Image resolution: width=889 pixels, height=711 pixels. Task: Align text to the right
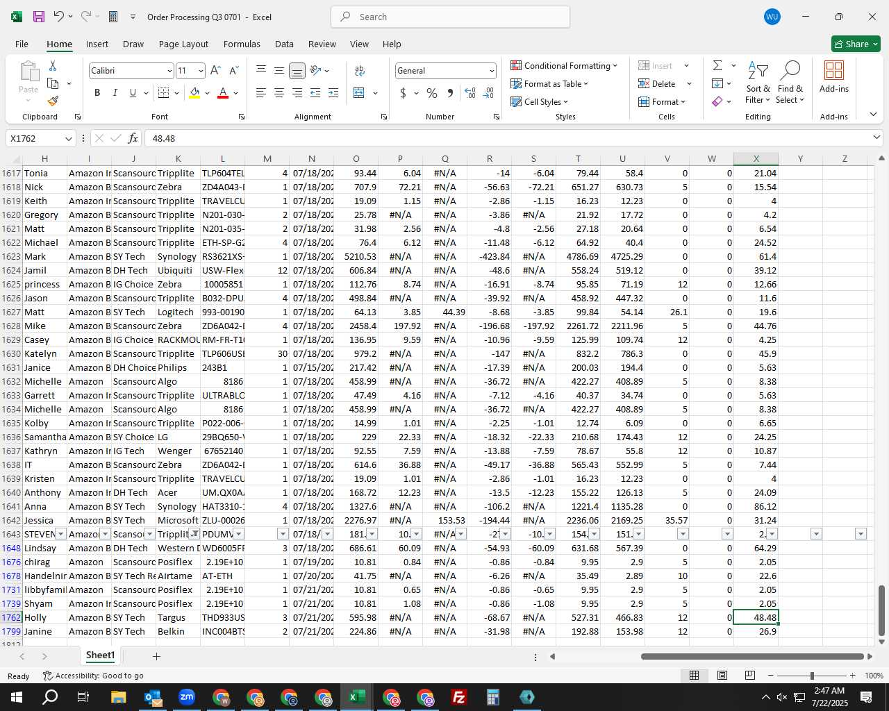click(x=297, y=93)
